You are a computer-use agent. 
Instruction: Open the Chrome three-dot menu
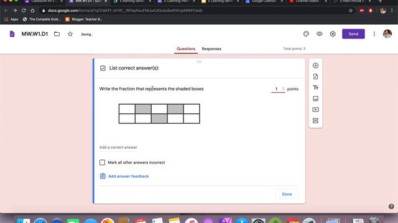392,11
